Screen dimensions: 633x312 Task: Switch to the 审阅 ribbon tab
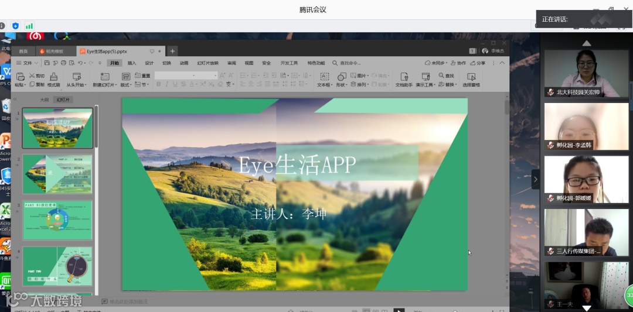232,63
